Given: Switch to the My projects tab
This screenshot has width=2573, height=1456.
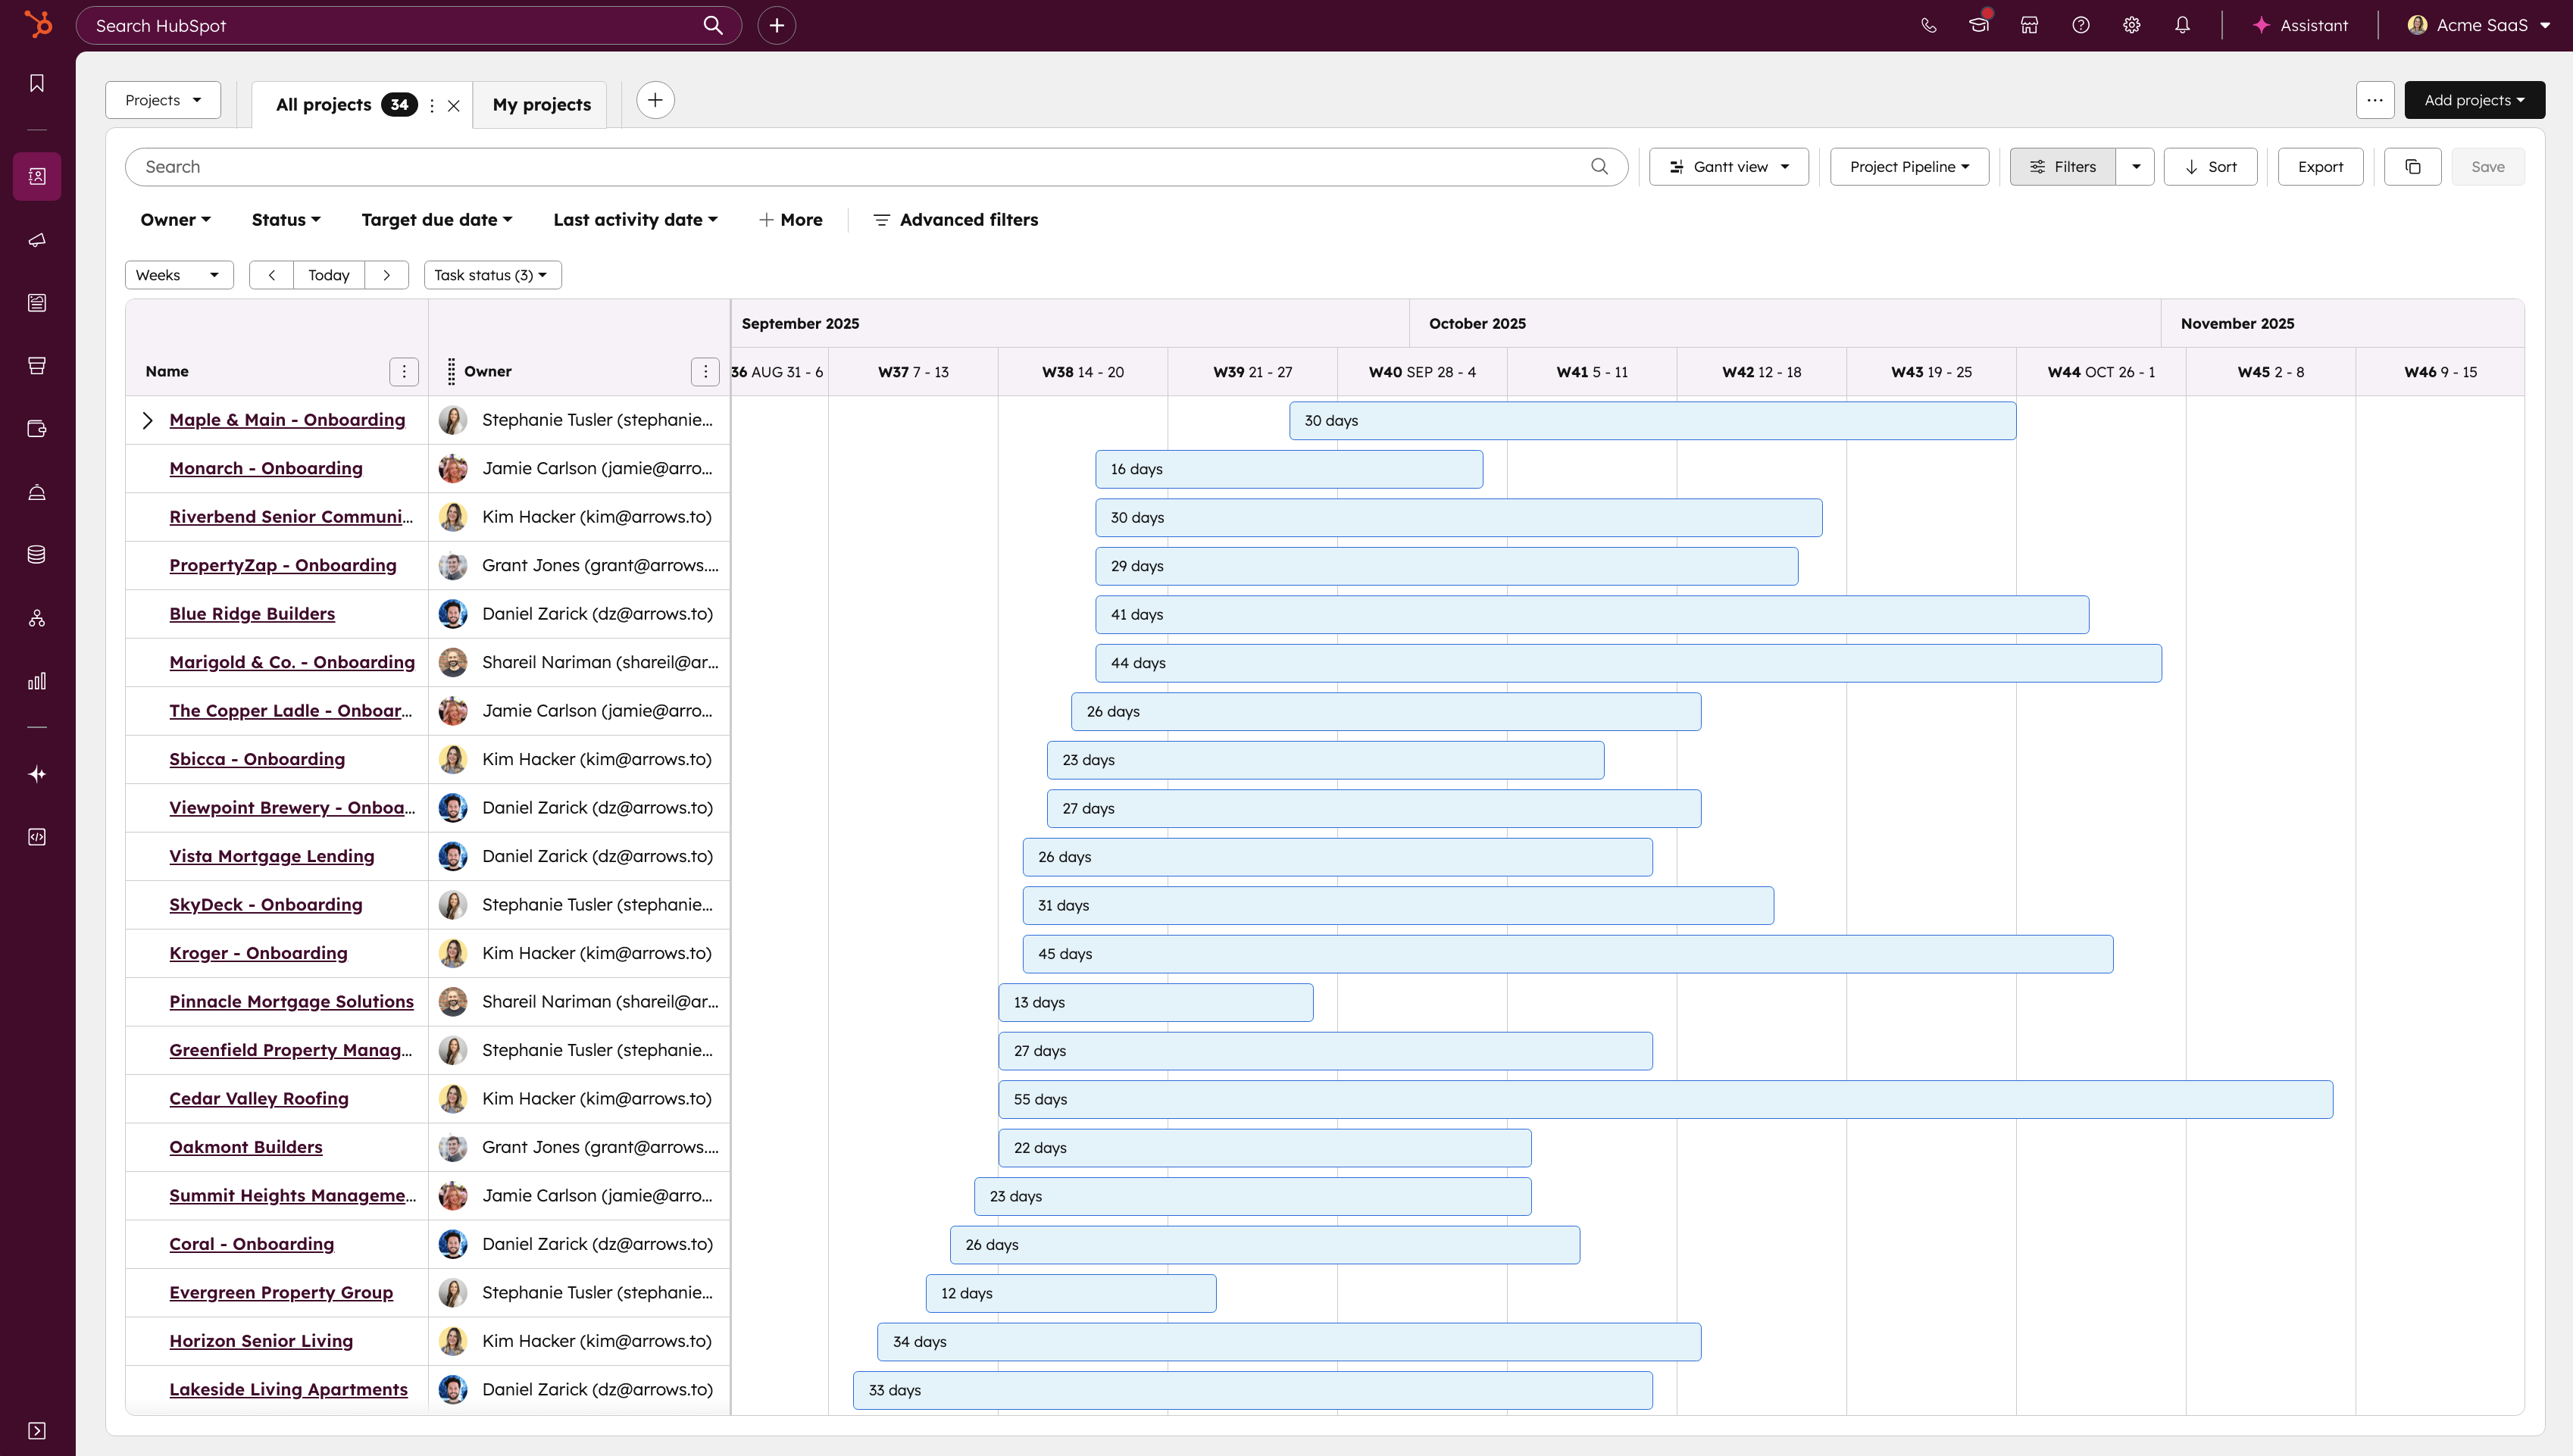Looking at the screenshot, I should 541,105.
